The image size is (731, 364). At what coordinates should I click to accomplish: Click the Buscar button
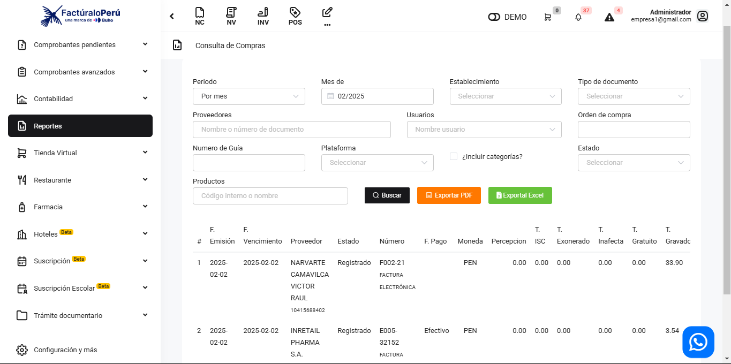click(387, 195)
